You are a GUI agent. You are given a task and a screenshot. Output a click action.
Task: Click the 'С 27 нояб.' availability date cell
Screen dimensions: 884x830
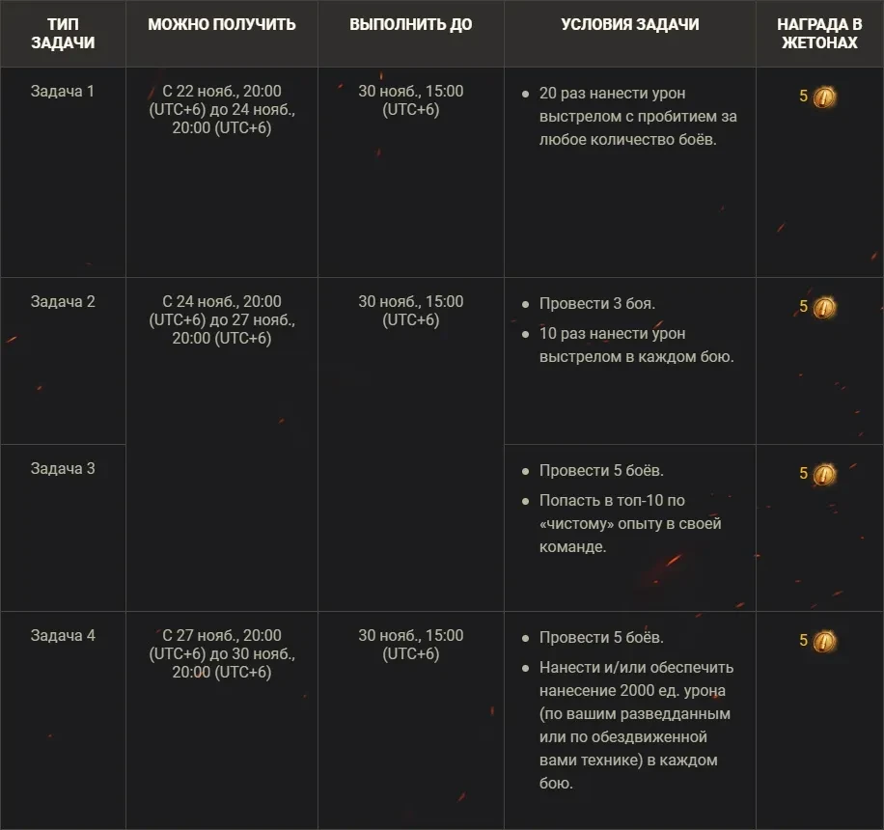[x=222, y=653]
